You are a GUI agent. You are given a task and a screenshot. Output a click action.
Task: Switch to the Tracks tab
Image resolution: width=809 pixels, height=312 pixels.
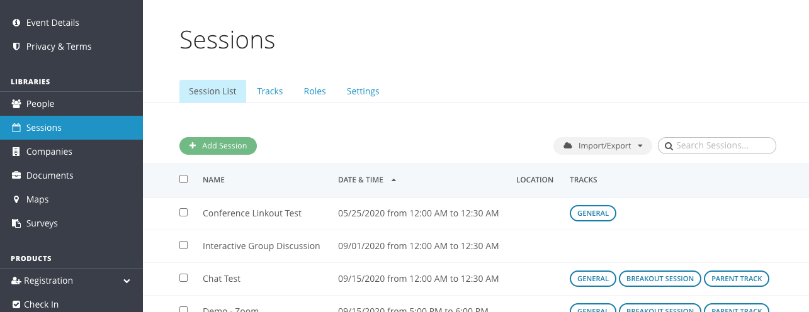270,91
